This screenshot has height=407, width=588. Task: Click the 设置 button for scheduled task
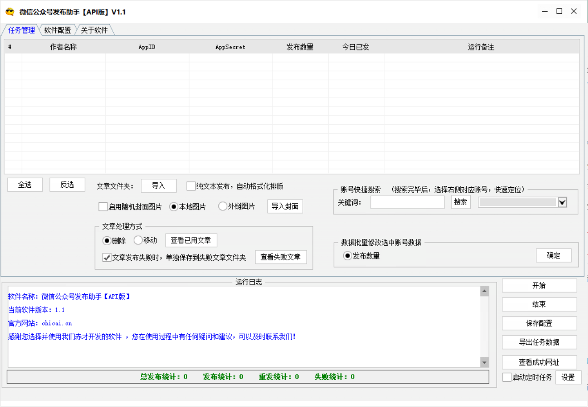point(568,377)
